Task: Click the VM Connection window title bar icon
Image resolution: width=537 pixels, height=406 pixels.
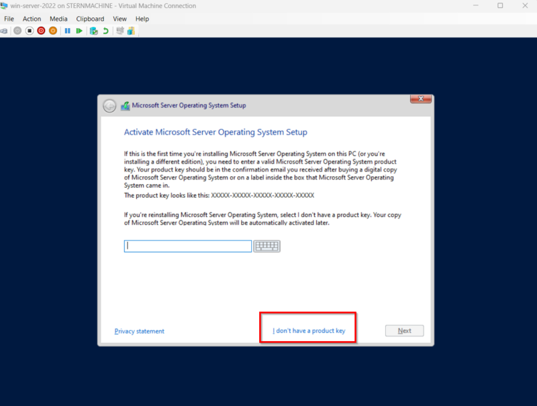Action: [4, 5]
